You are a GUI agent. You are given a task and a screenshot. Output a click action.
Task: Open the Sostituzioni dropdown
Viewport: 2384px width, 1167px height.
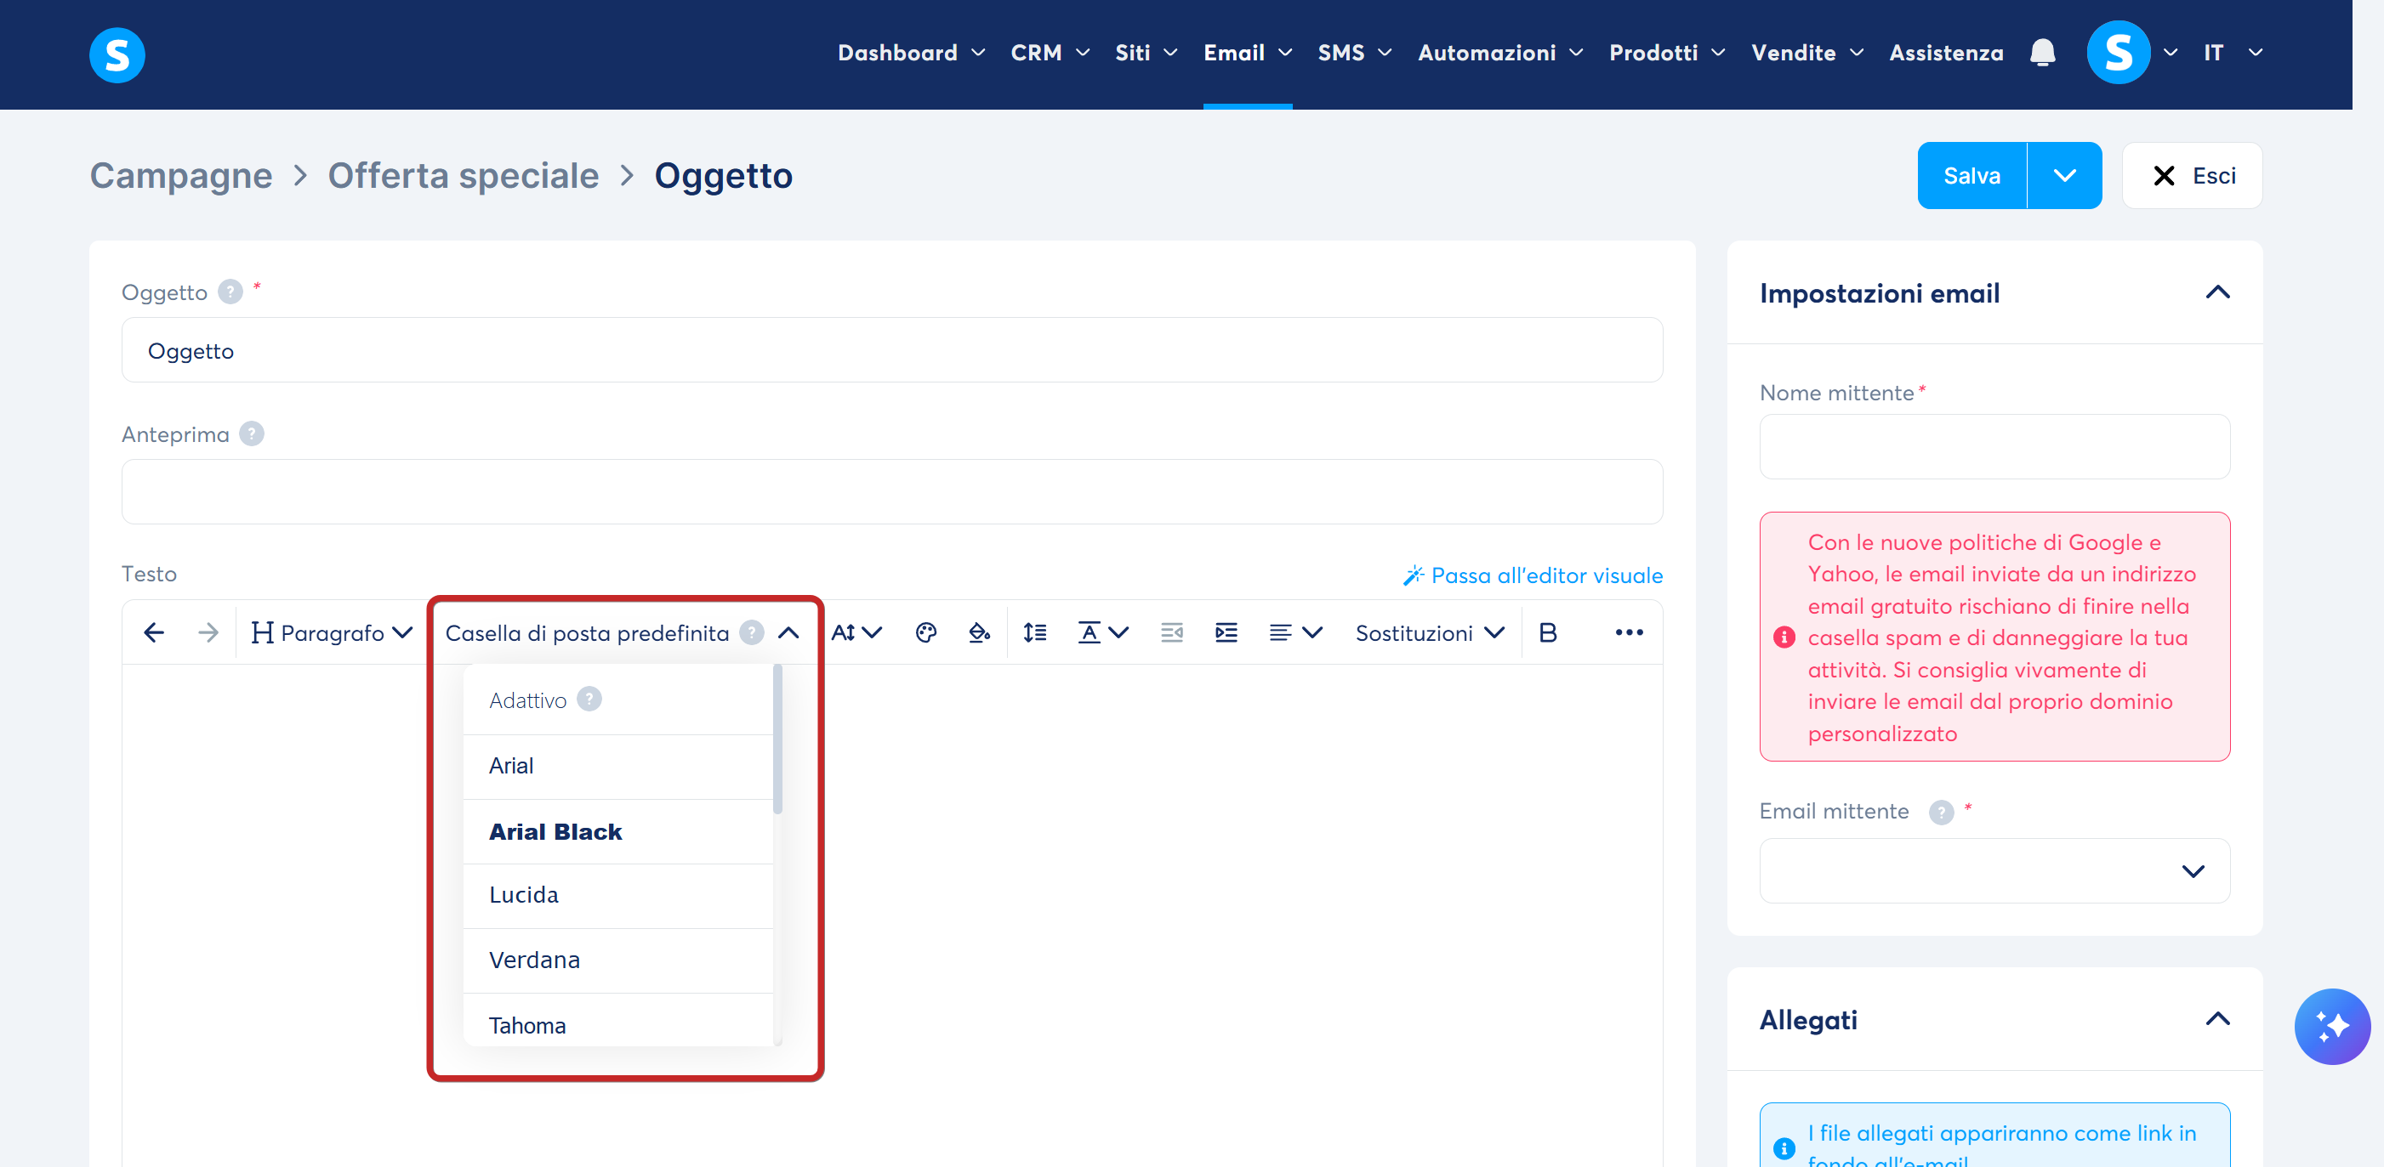point(1430,632)
